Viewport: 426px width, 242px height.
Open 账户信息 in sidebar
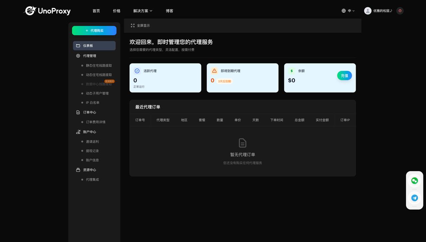92,160
